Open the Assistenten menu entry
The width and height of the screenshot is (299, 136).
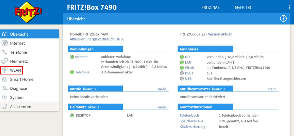coord(20,107)
